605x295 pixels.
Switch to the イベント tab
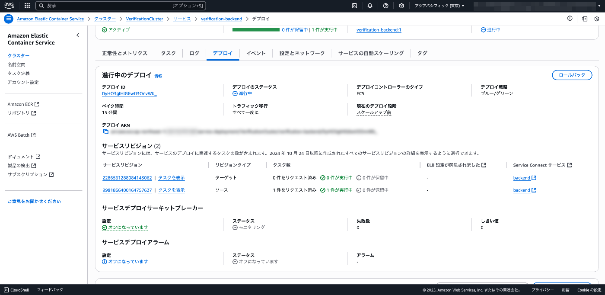click(256, 53)
